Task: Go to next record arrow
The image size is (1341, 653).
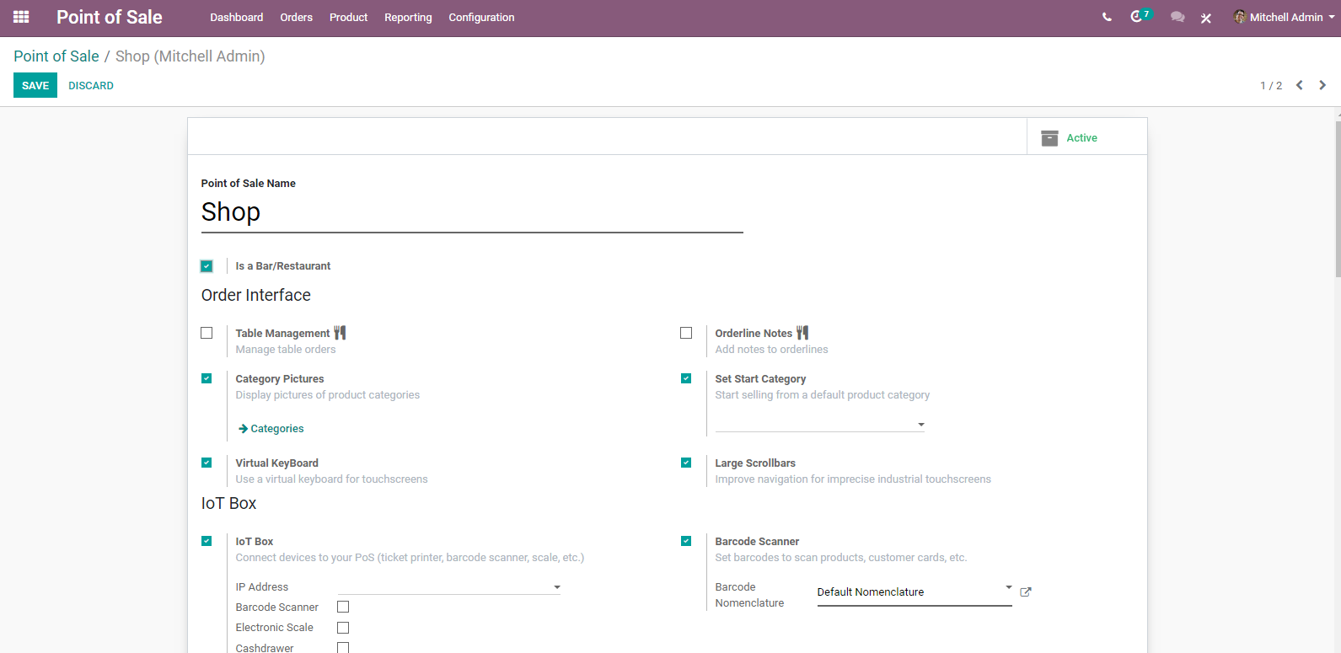Action: click(x=1322, y=85)
